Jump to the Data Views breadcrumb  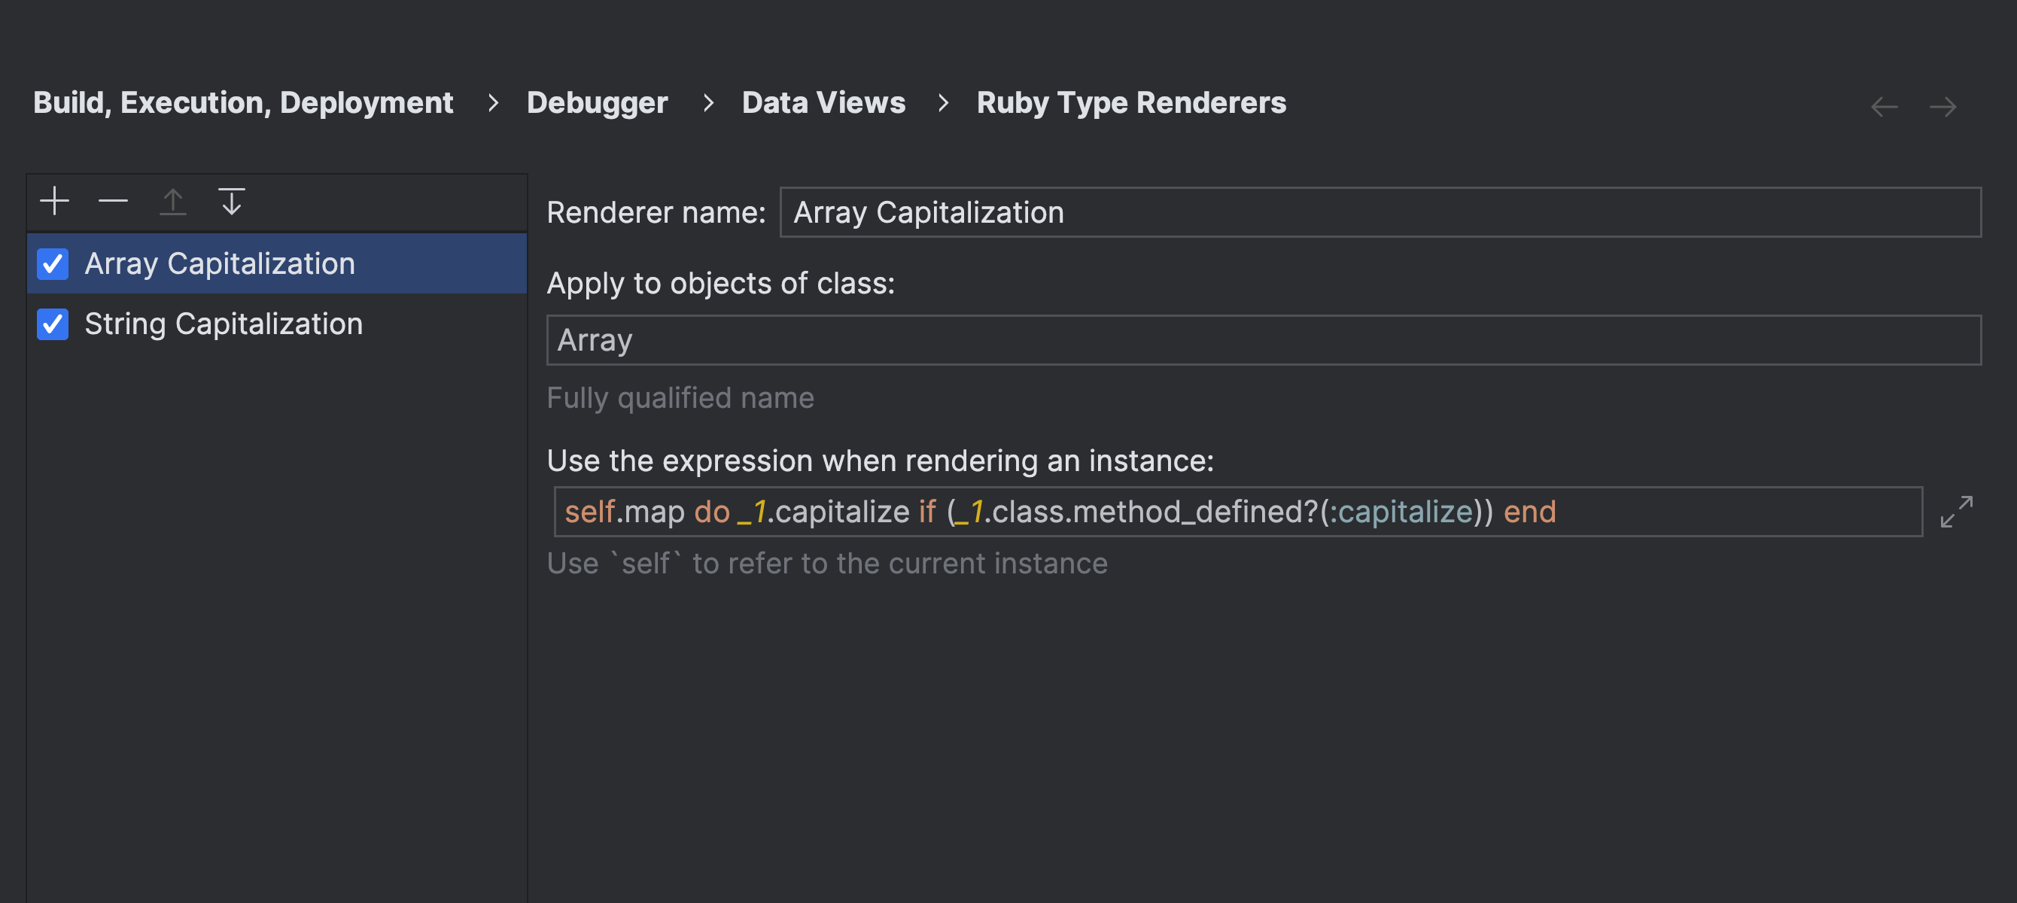pyautogui.click(x=823, y=102)
